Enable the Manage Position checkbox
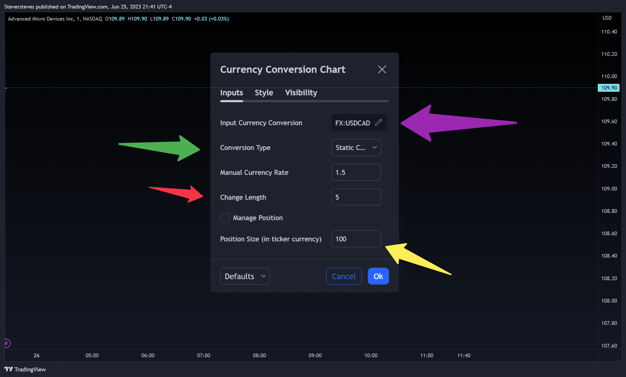The width and height of the screenshot is (626, 377). coord(225,218)
